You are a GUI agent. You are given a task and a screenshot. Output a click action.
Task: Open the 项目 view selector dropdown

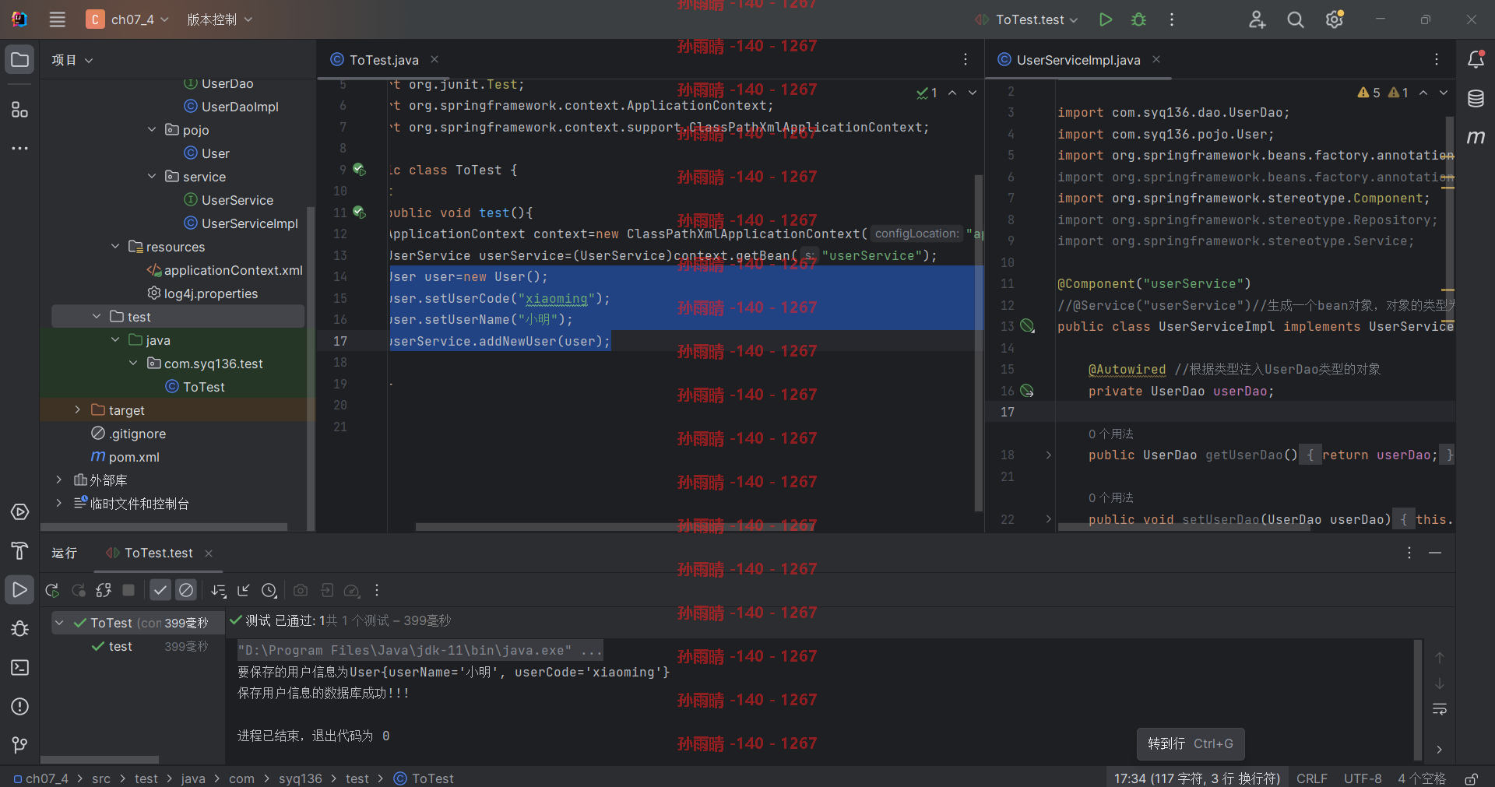72,60
